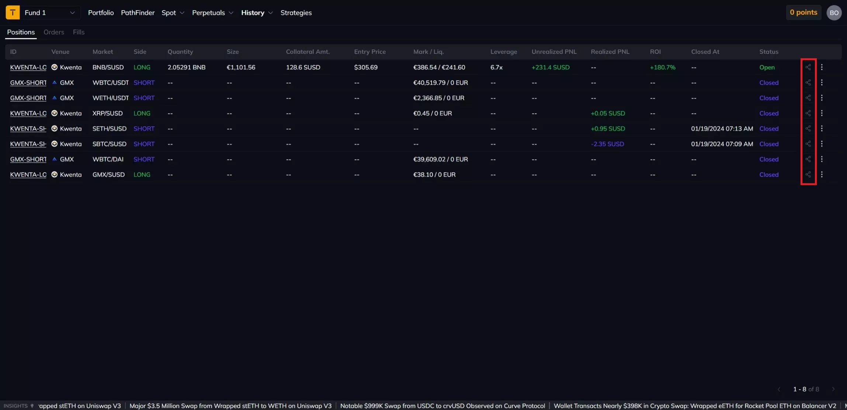
Task: Open the GMX-SHORT position ID for WBTC/USDT
Action: coord(28,83)
